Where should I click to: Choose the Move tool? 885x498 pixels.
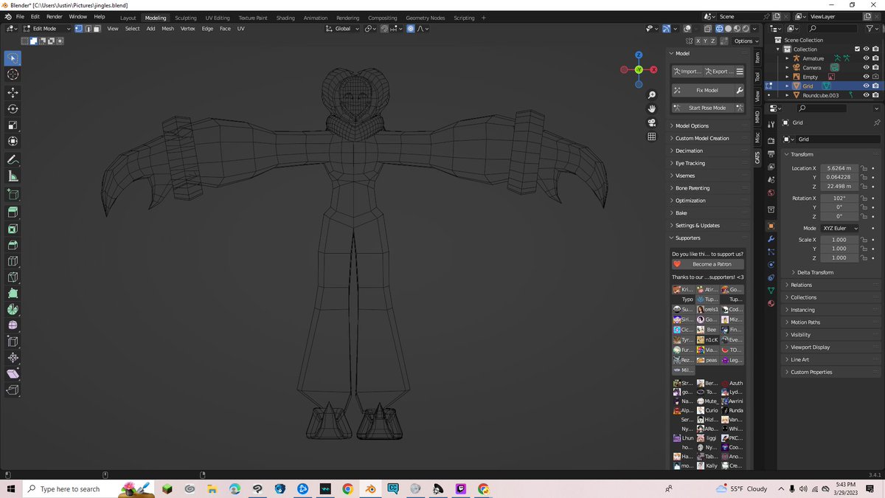(13, 92)
